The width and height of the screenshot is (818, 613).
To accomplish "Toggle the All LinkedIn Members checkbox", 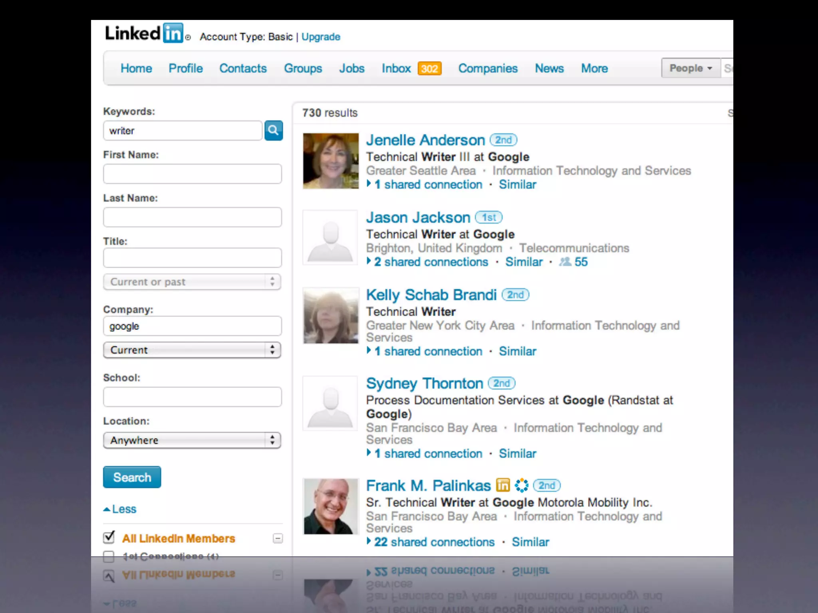I will [109, 537].
